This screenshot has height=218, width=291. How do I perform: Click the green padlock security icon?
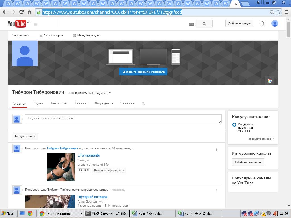[39, 12]
